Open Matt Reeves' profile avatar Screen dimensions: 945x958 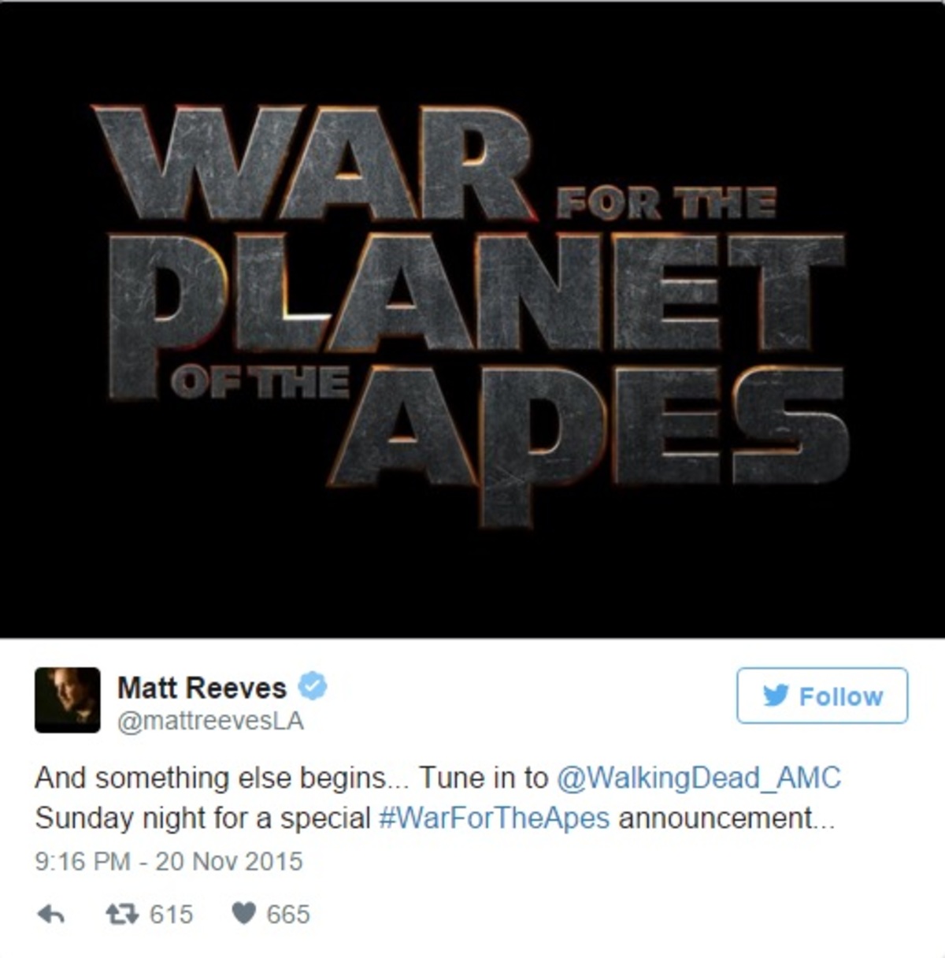tap(68, 700)
